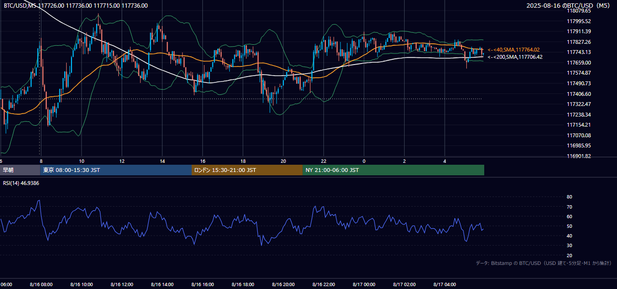Viewport: 617px width, 289px height.
Task: Click price axis value 116901.82
Action: [578, 156]
